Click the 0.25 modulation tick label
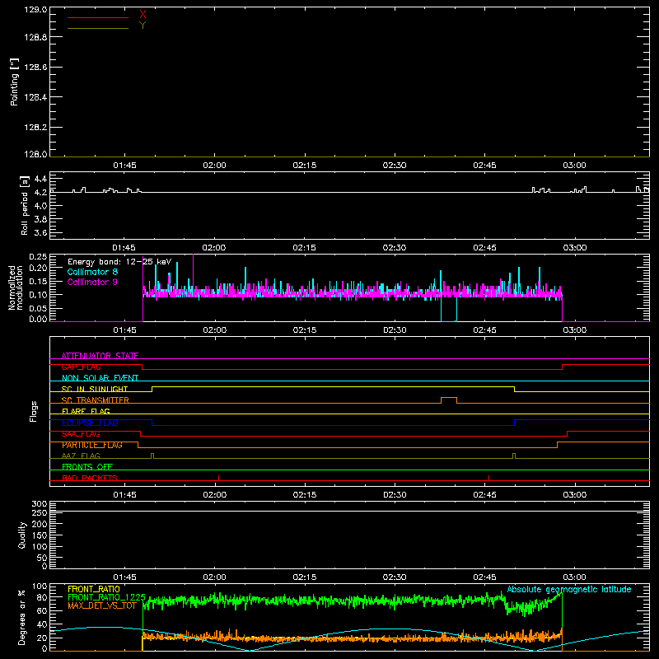Image resolution: width=659 pixels, height=659 pixels. tap(38, 257)
